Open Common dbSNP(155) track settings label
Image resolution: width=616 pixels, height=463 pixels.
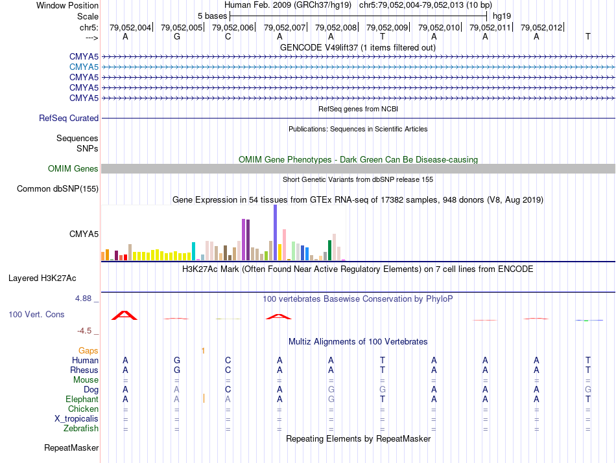pos(57,188)
